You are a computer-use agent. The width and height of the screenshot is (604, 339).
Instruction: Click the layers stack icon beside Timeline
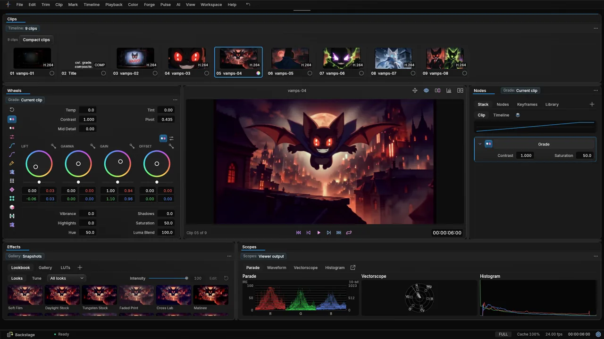point(518,115)
